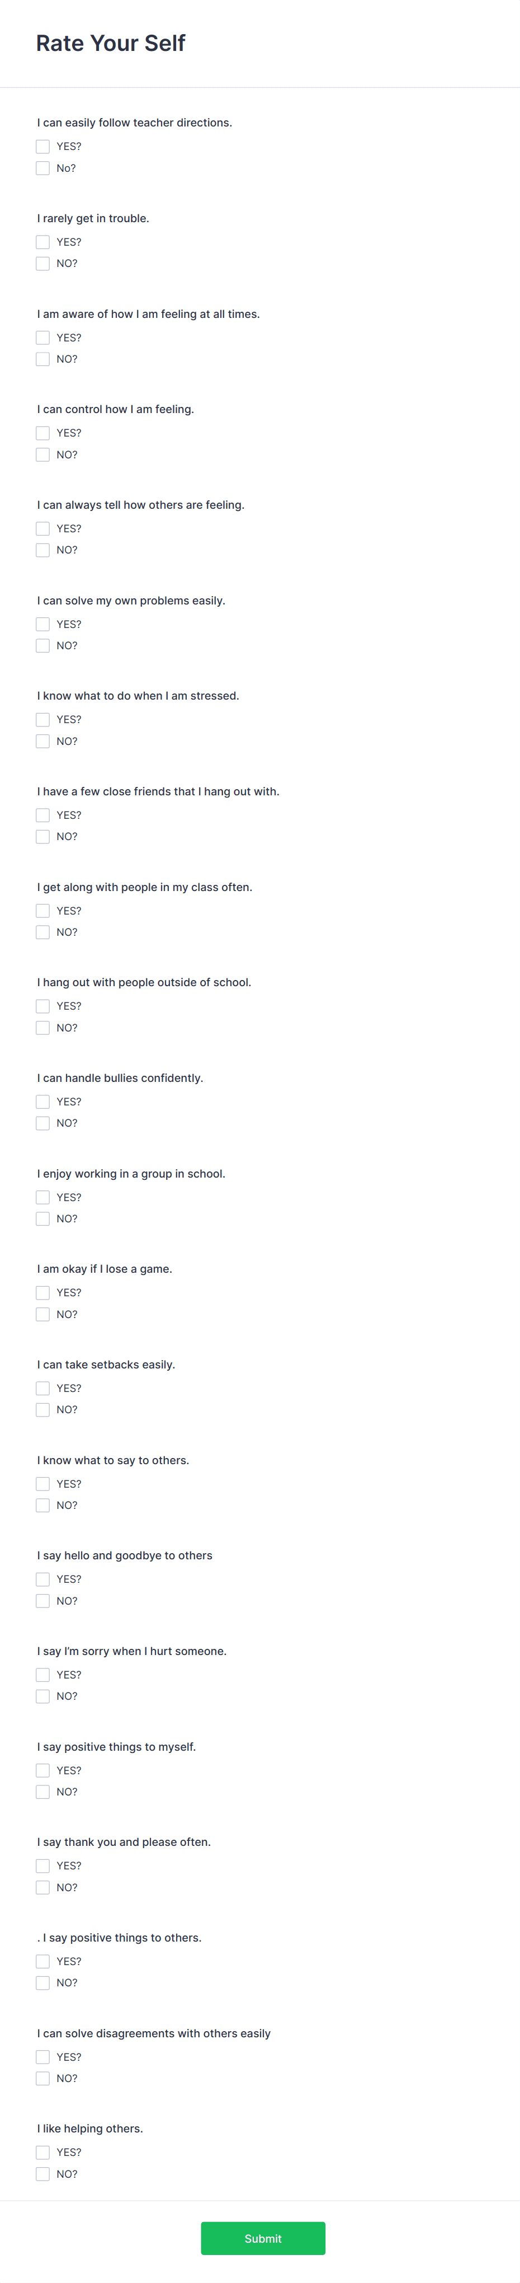This screenshot has height=2283, width=520.
Task: Check NO for saying sorry when hurting someone
Action: click(42, 1696)
